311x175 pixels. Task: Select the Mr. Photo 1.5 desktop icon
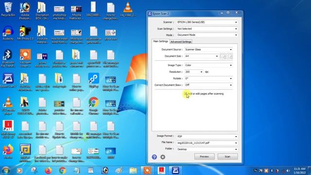pos(25,33)
